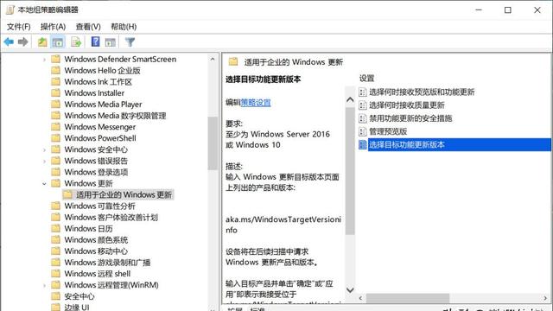This screenshot has width=553, height=311.
Task: Open the 操作(A) menu
Action: [53, 27]
